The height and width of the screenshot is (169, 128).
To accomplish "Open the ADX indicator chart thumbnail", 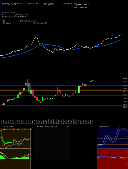I will 15,138.
